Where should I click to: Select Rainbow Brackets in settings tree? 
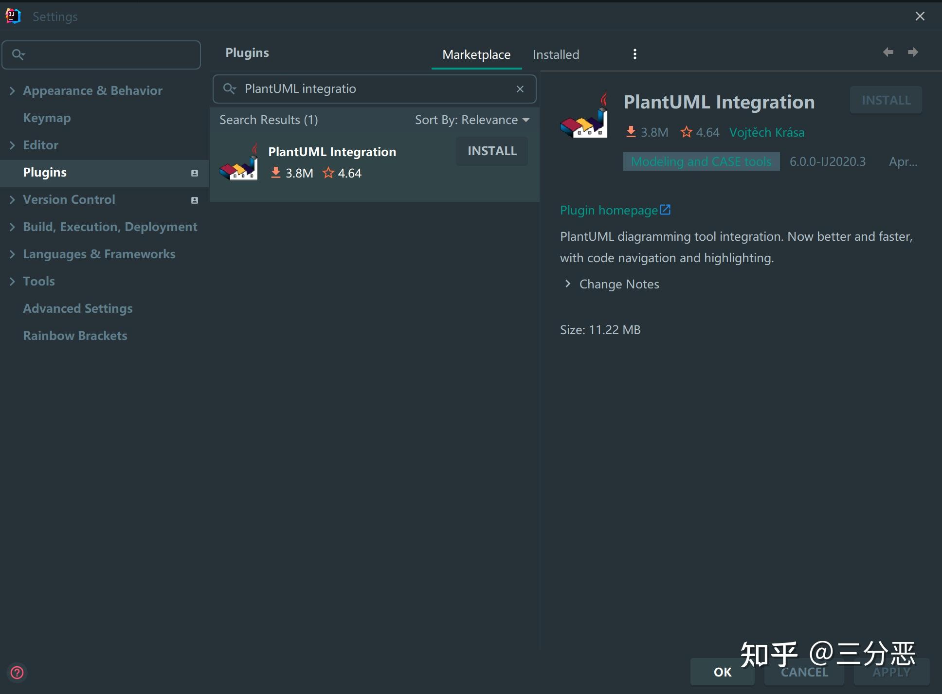coord(75,336)
